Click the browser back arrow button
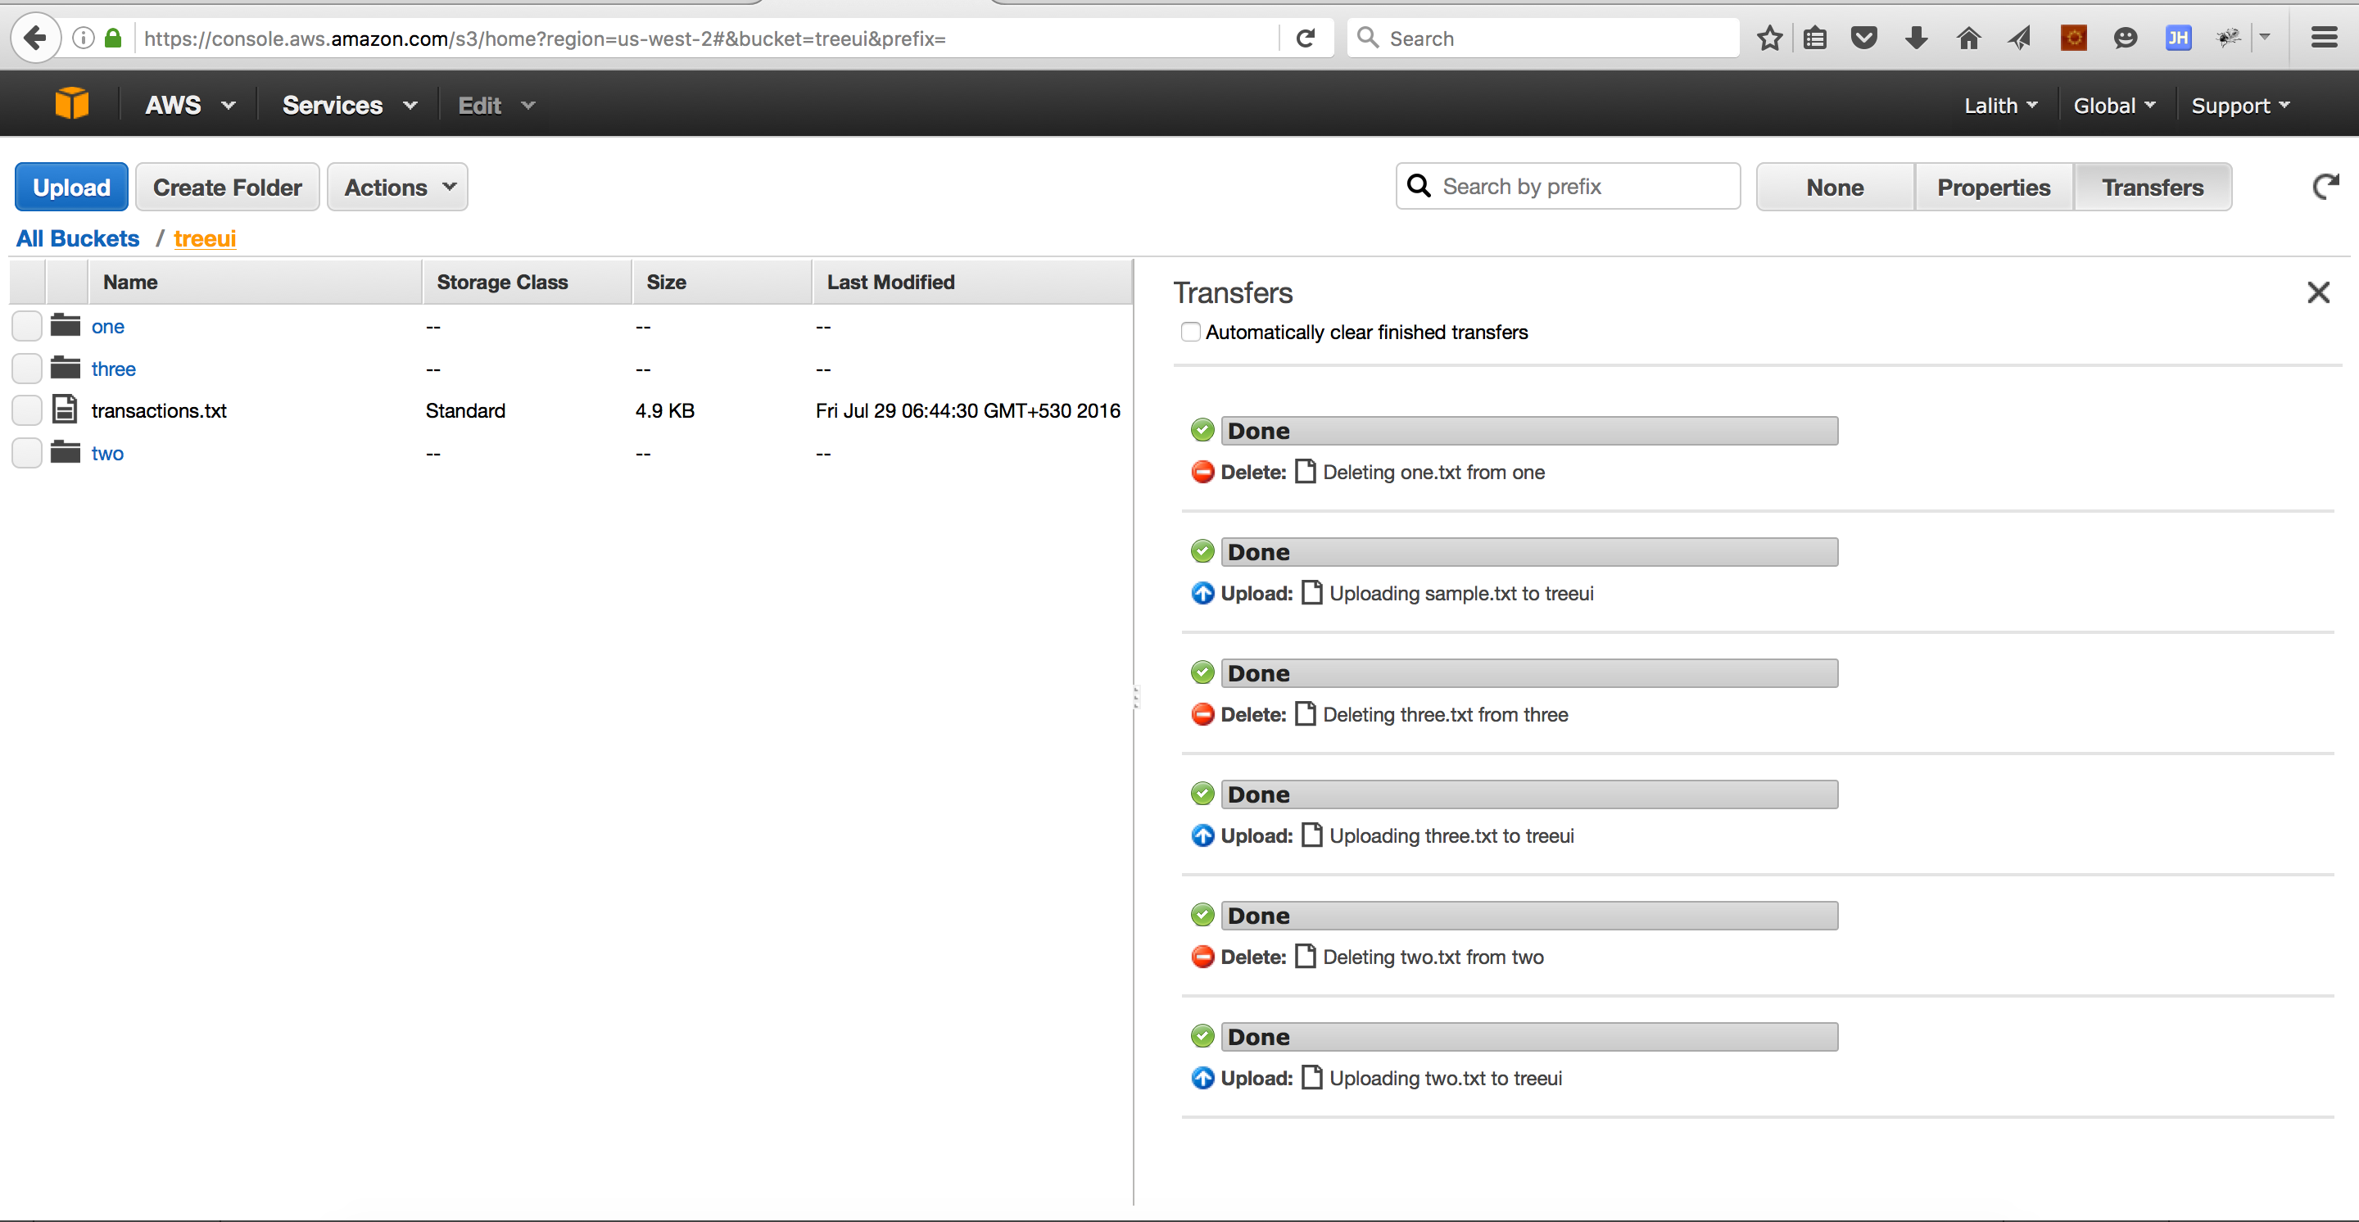 click(34, 38)
